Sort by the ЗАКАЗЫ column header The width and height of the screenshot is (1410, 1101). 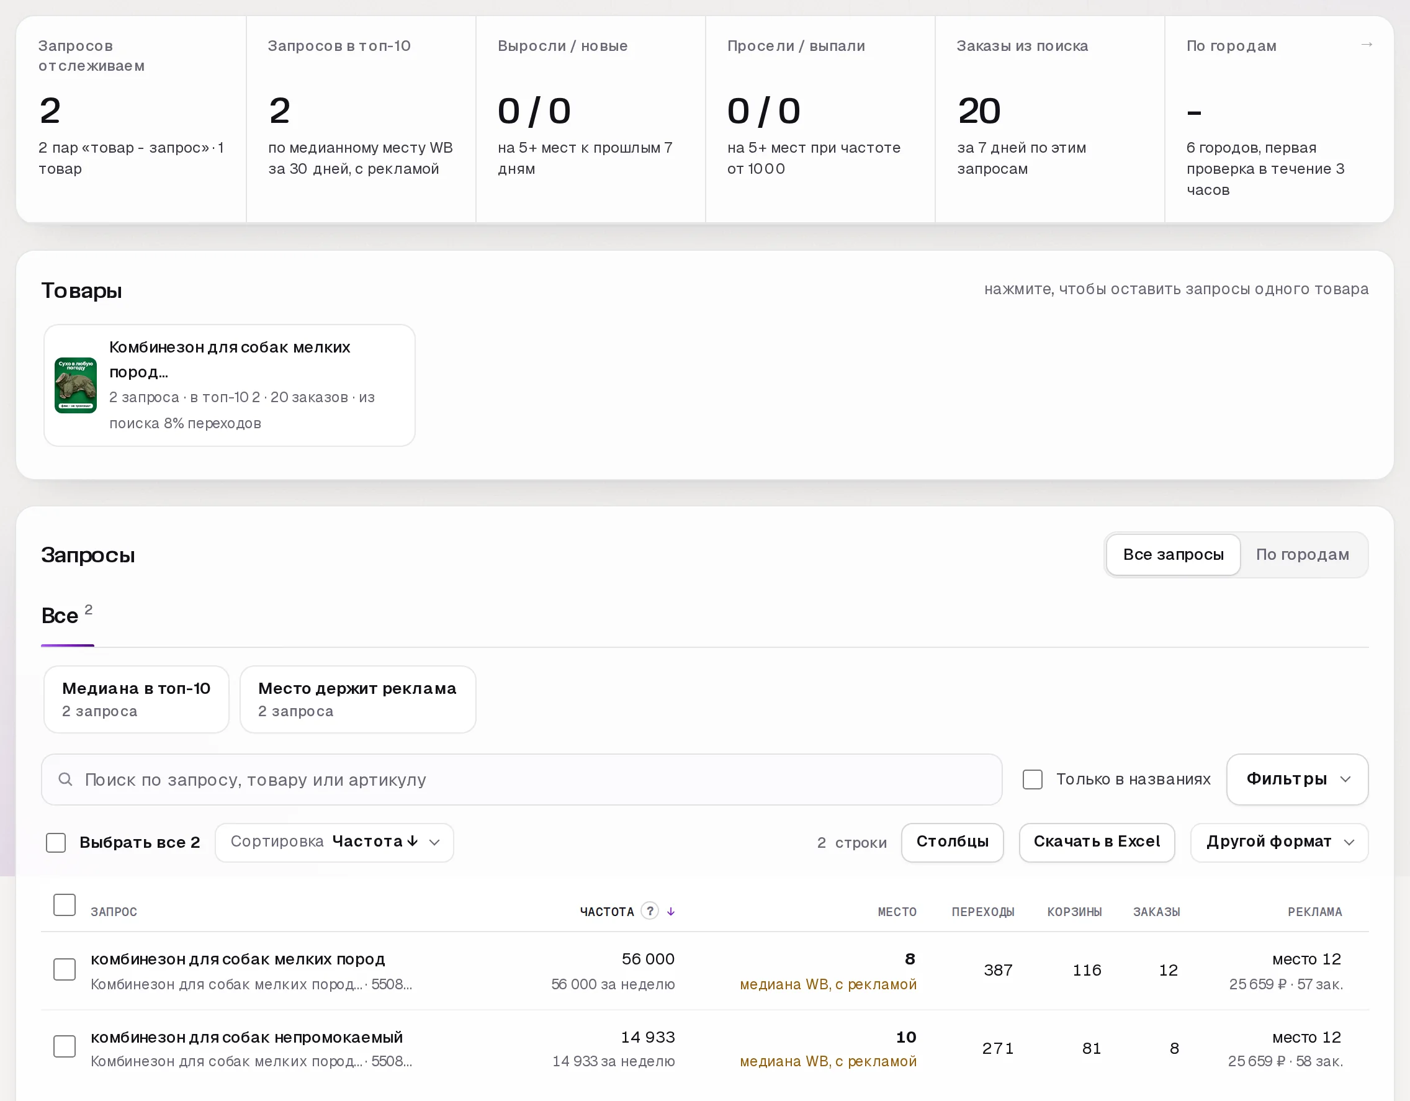click(x=1156, y=911)
